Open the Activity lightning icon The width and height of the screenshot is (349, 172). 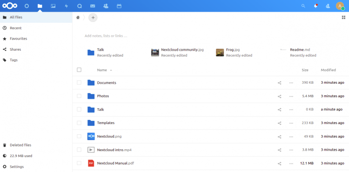point(66,6)
